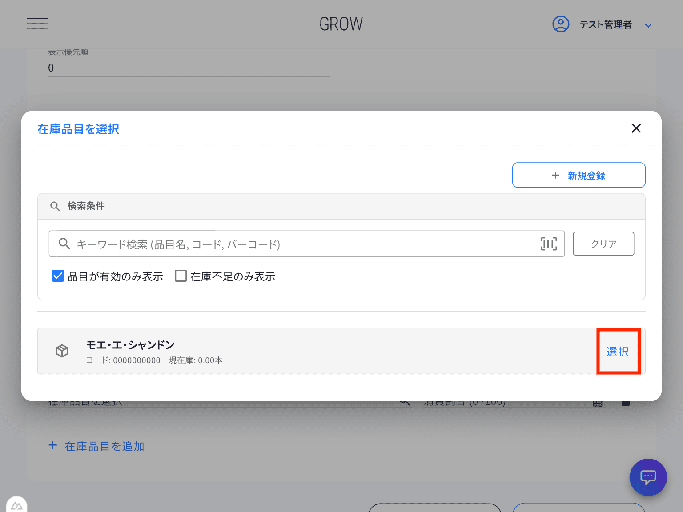Click the search icon next to 検索条件
The width and height of the screenshot is (683, 512).
point(55,206)
